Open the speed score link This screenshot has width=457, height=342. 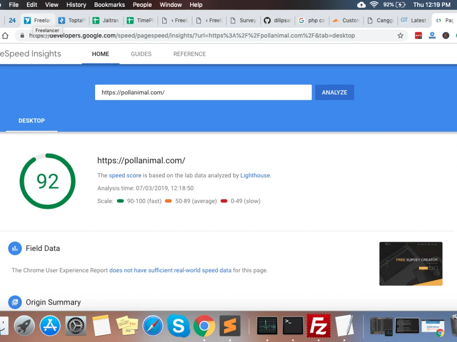pos(125,176)
